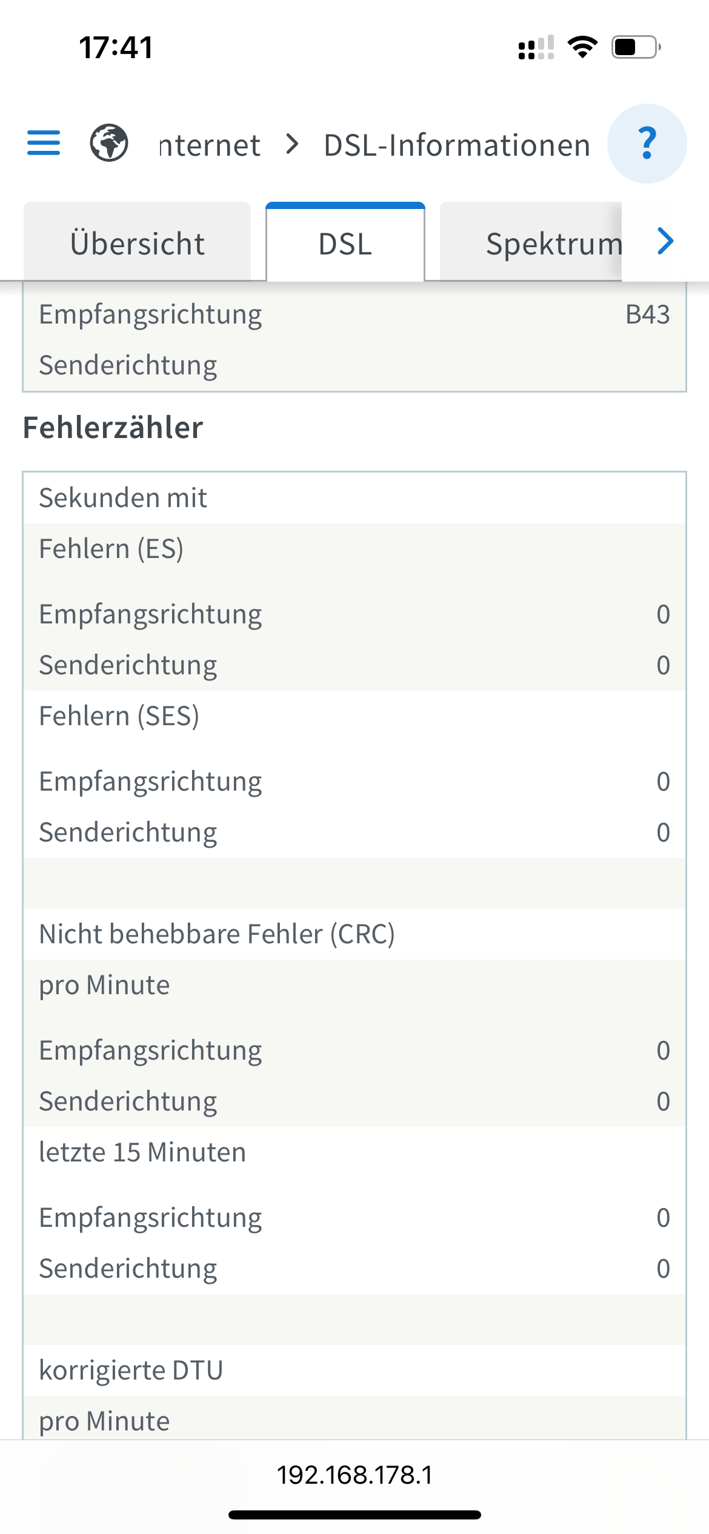Expand more tabs with right chevron
Image resolution: width=709 pixels, height=1534 pixels.
pos(665,241)
